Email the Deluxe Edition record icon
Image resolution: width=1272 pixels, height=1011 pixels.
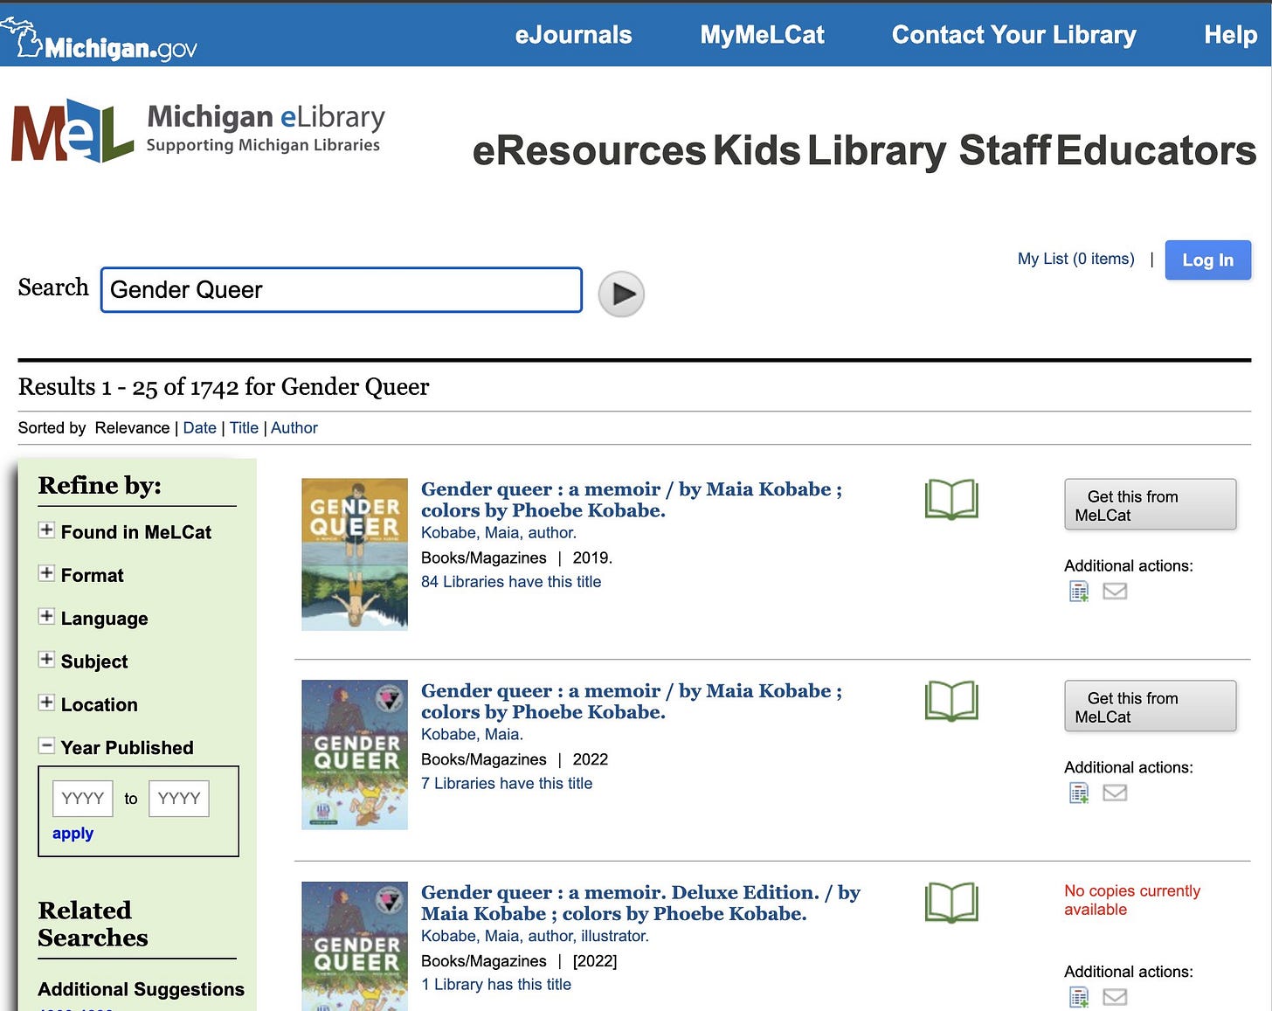pyautogui.click(x=1115, y=997)
